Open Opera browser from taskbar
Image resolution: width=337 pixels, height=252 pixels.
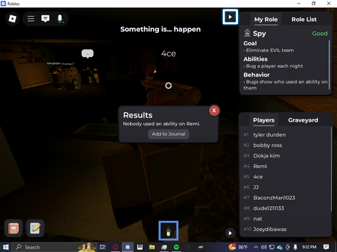[x=115, y=247]
